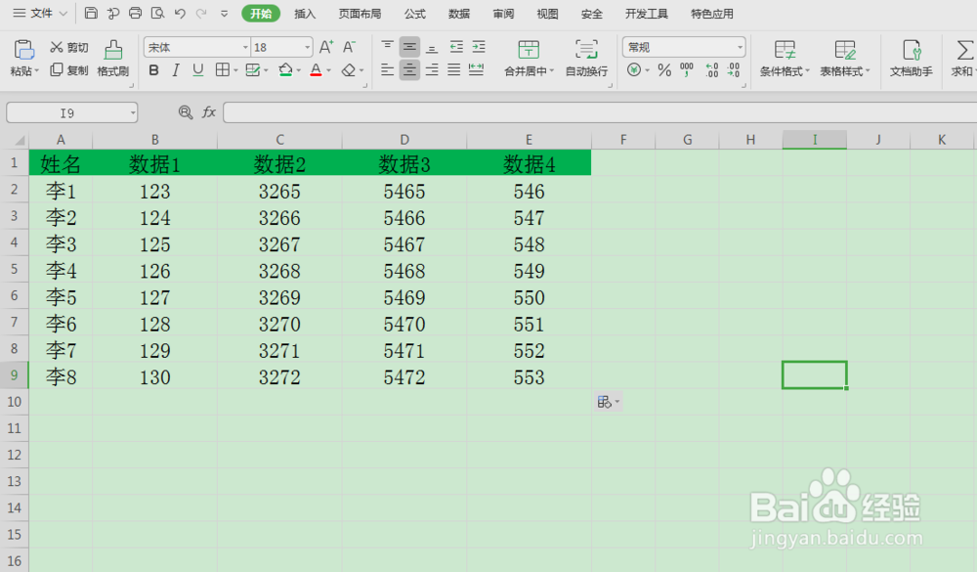Open the 文件 menu dropdown arrow
Screen dimensions: 977x572
click(63, 13)
